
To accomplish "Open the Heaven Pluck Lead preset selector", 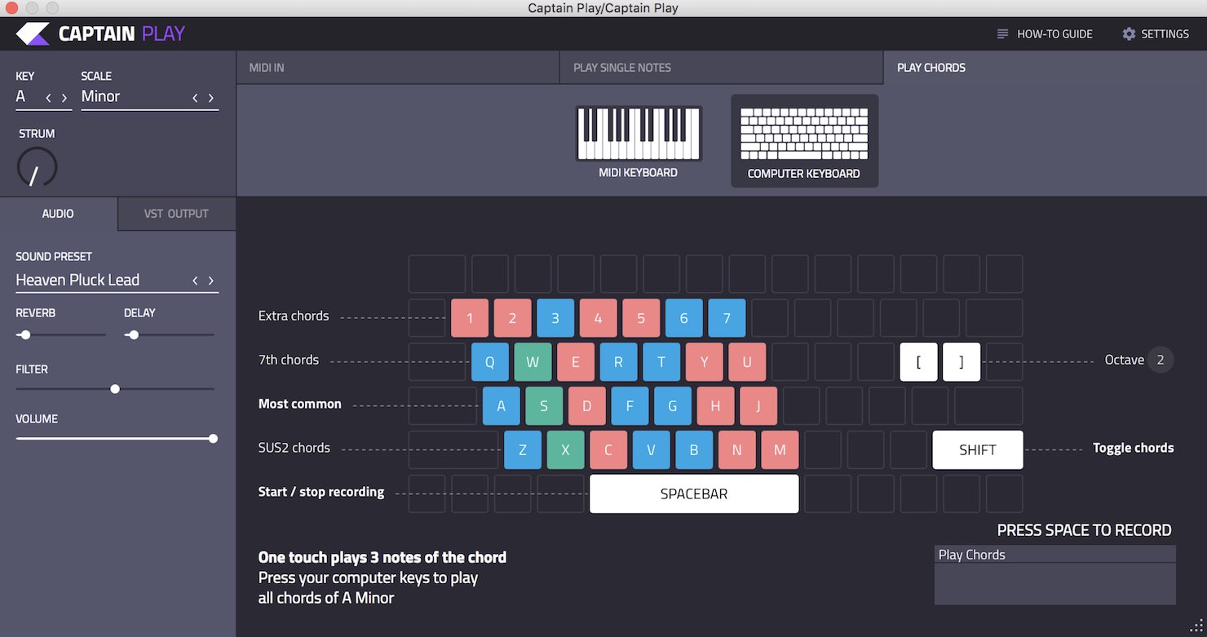I will (117, 280).
